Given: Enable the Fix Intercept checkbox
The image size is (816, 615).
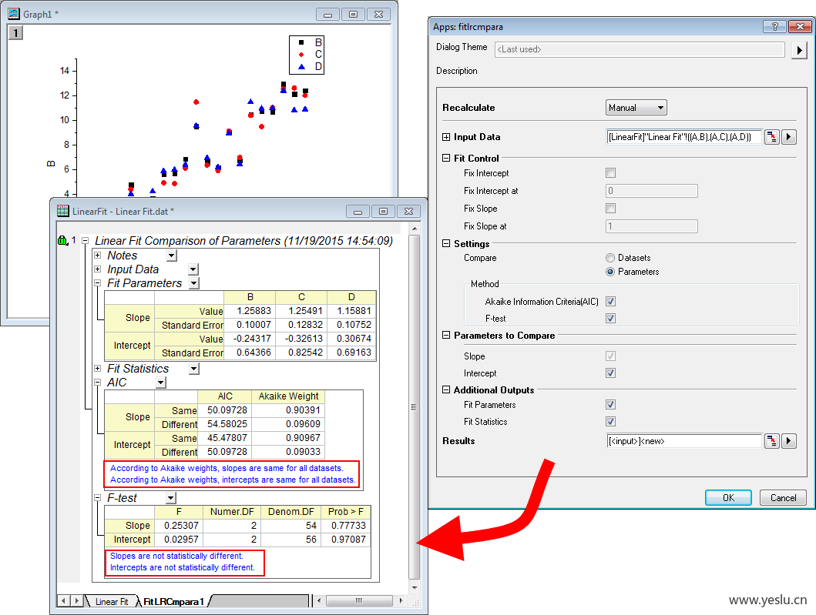Looking at the screenshot, I should click(610, 173).
